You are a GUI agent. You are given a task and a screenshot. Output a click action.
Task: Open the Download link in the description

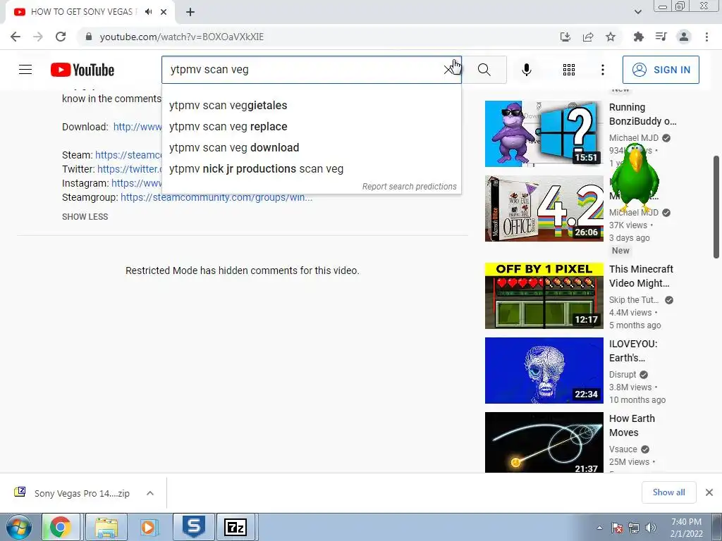click(x=137, y=127)
